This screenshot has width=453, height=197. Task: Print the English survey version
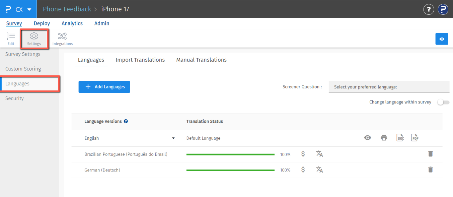(x=384, y=138)
